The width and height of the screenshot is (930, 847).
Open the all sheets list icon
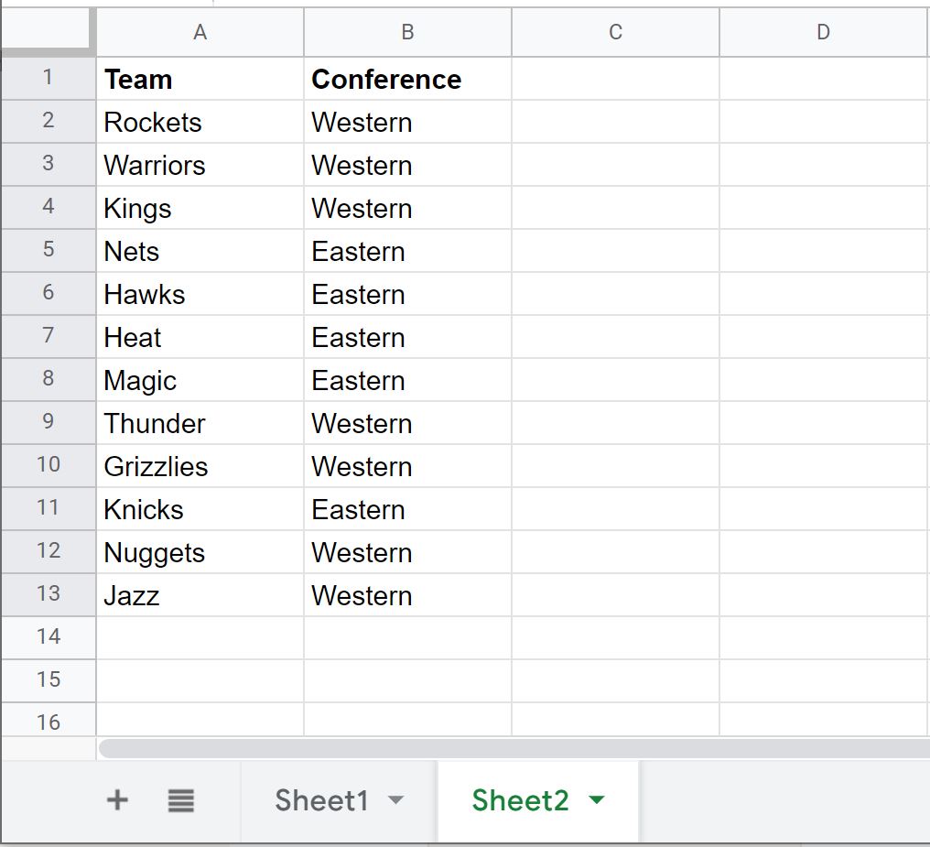tap(181, 800)
